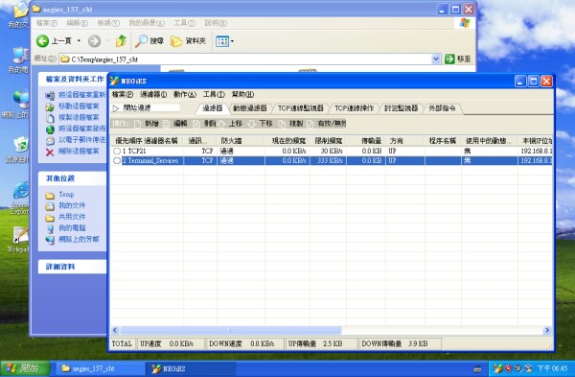Click the NEGiES tray icon in system tray
Screen dimensions: 575x377
(497, 368)
